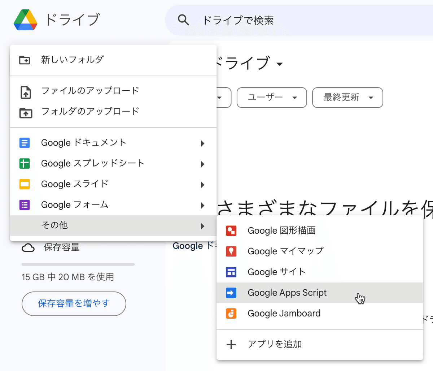Click the 15 GB 中 20 MB を使用 text
Viewport: 433px width, 371px height.
click(68, 277)
